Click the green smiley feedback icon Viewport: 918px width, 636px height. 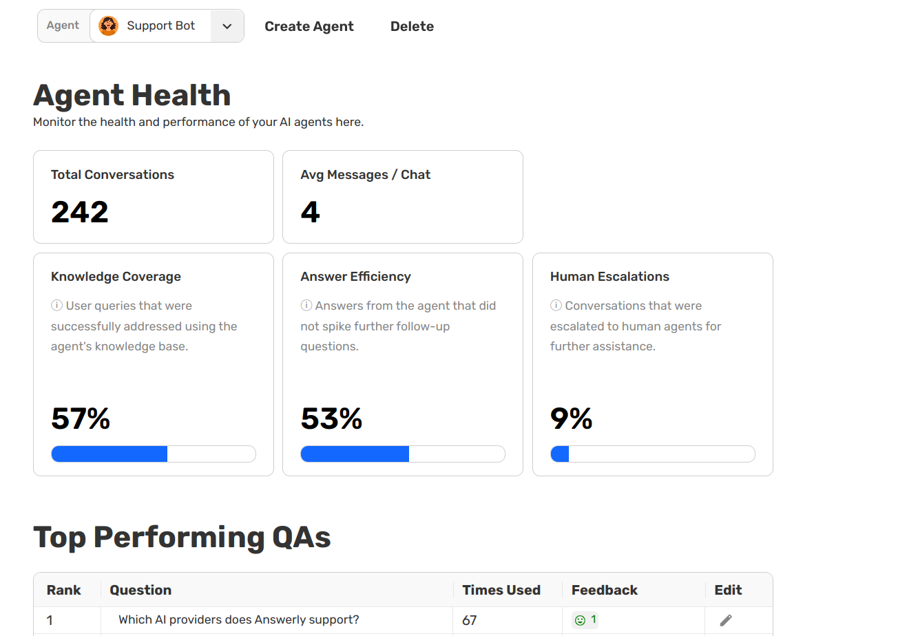point(580,620)
